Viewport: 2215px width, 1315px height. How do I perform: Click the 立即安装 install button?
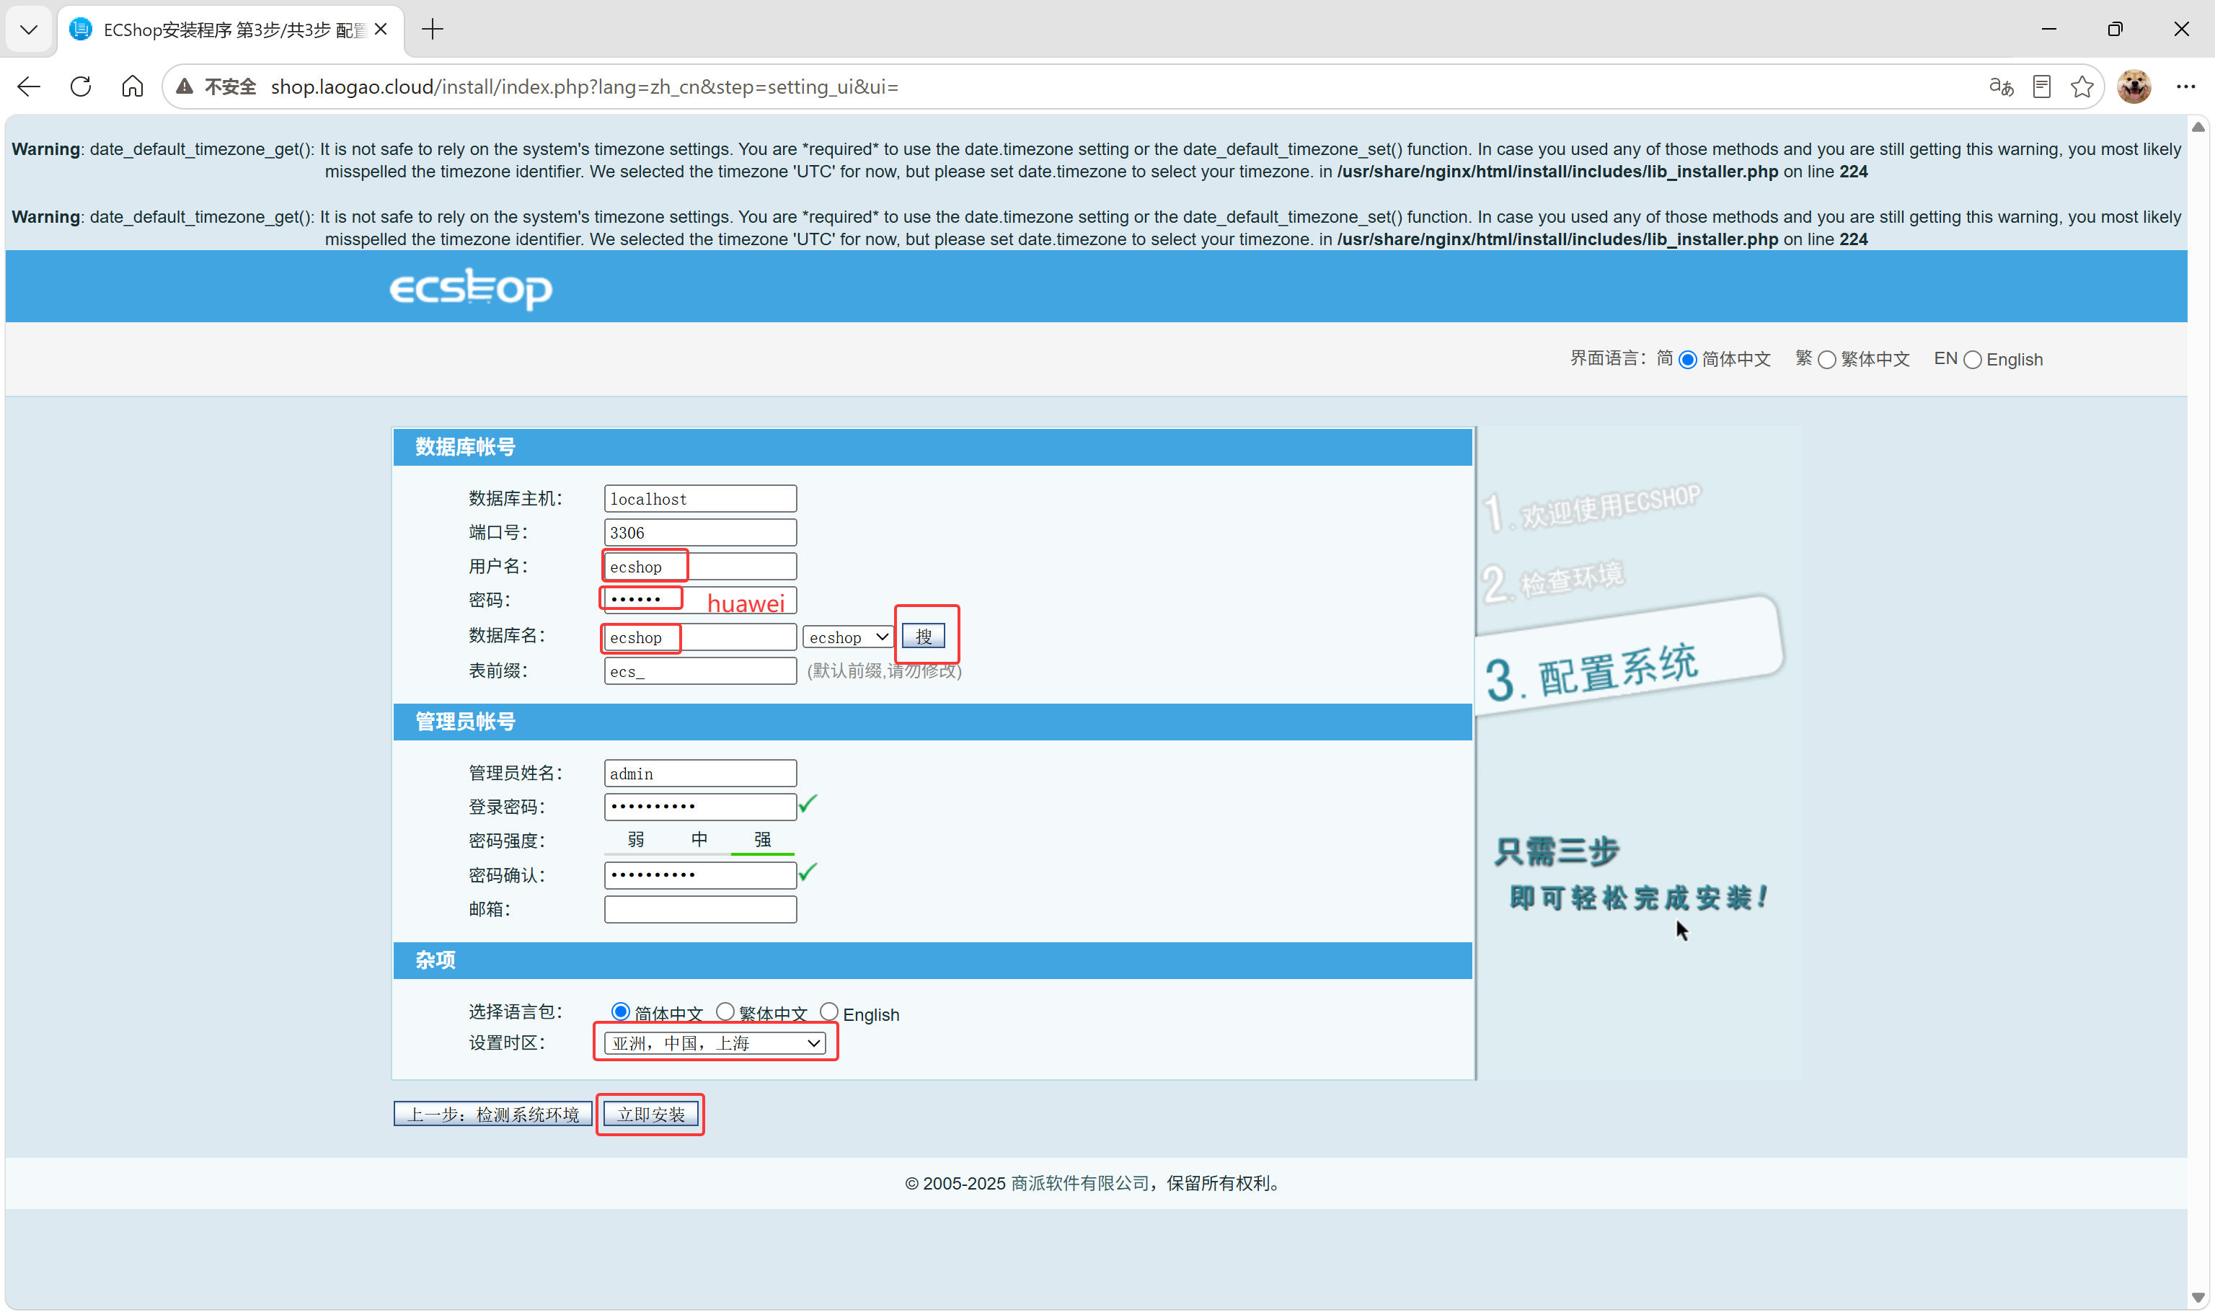coord(651,1114)
